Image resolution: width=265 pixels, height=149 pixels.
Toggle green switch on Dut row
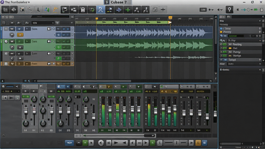(225, 48)
